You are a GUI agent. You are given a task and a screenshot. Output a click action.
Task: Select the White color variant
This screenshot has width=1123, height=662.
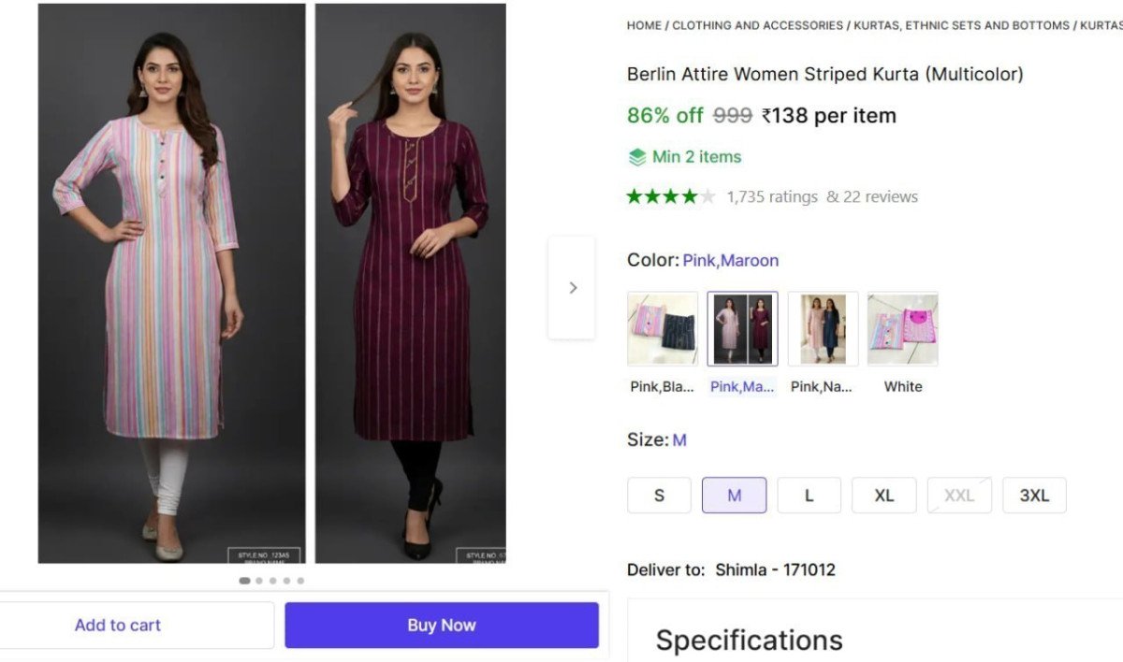click(x=902, y=327)
